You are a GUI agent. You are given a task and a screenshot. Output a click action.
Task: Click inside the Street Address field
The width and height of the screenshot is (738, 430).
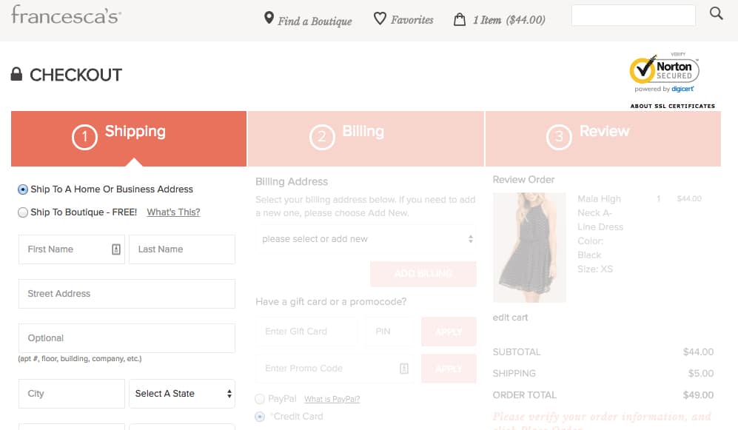126,293
